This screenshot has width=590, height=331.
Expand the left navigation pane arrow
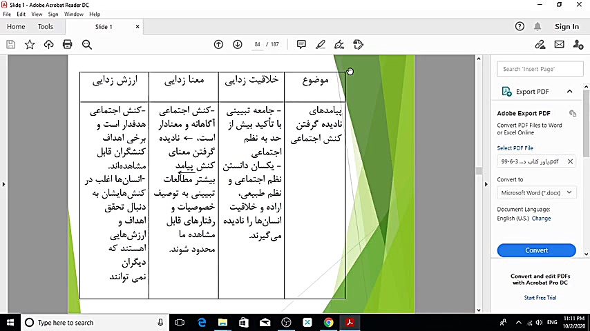[3, 184]
